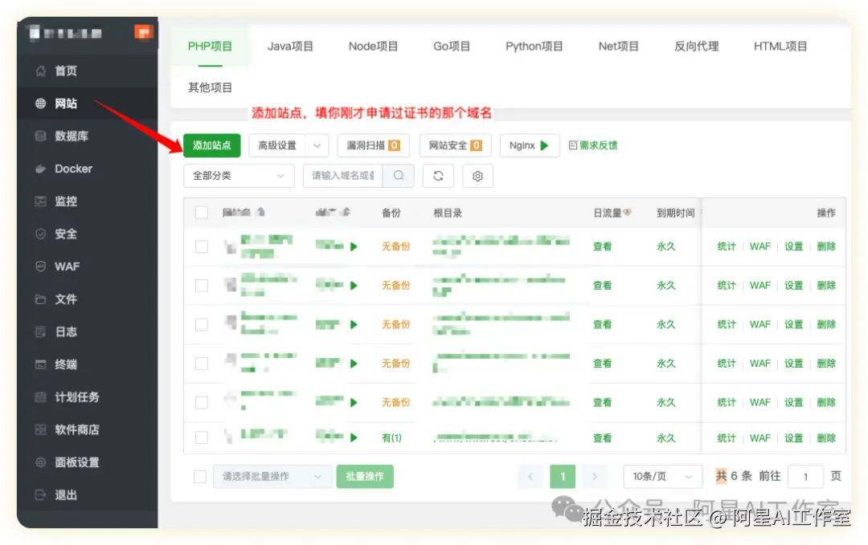868x545 pixels.
Task: Switch to the Net项目 tab
Action: (619, 47)
